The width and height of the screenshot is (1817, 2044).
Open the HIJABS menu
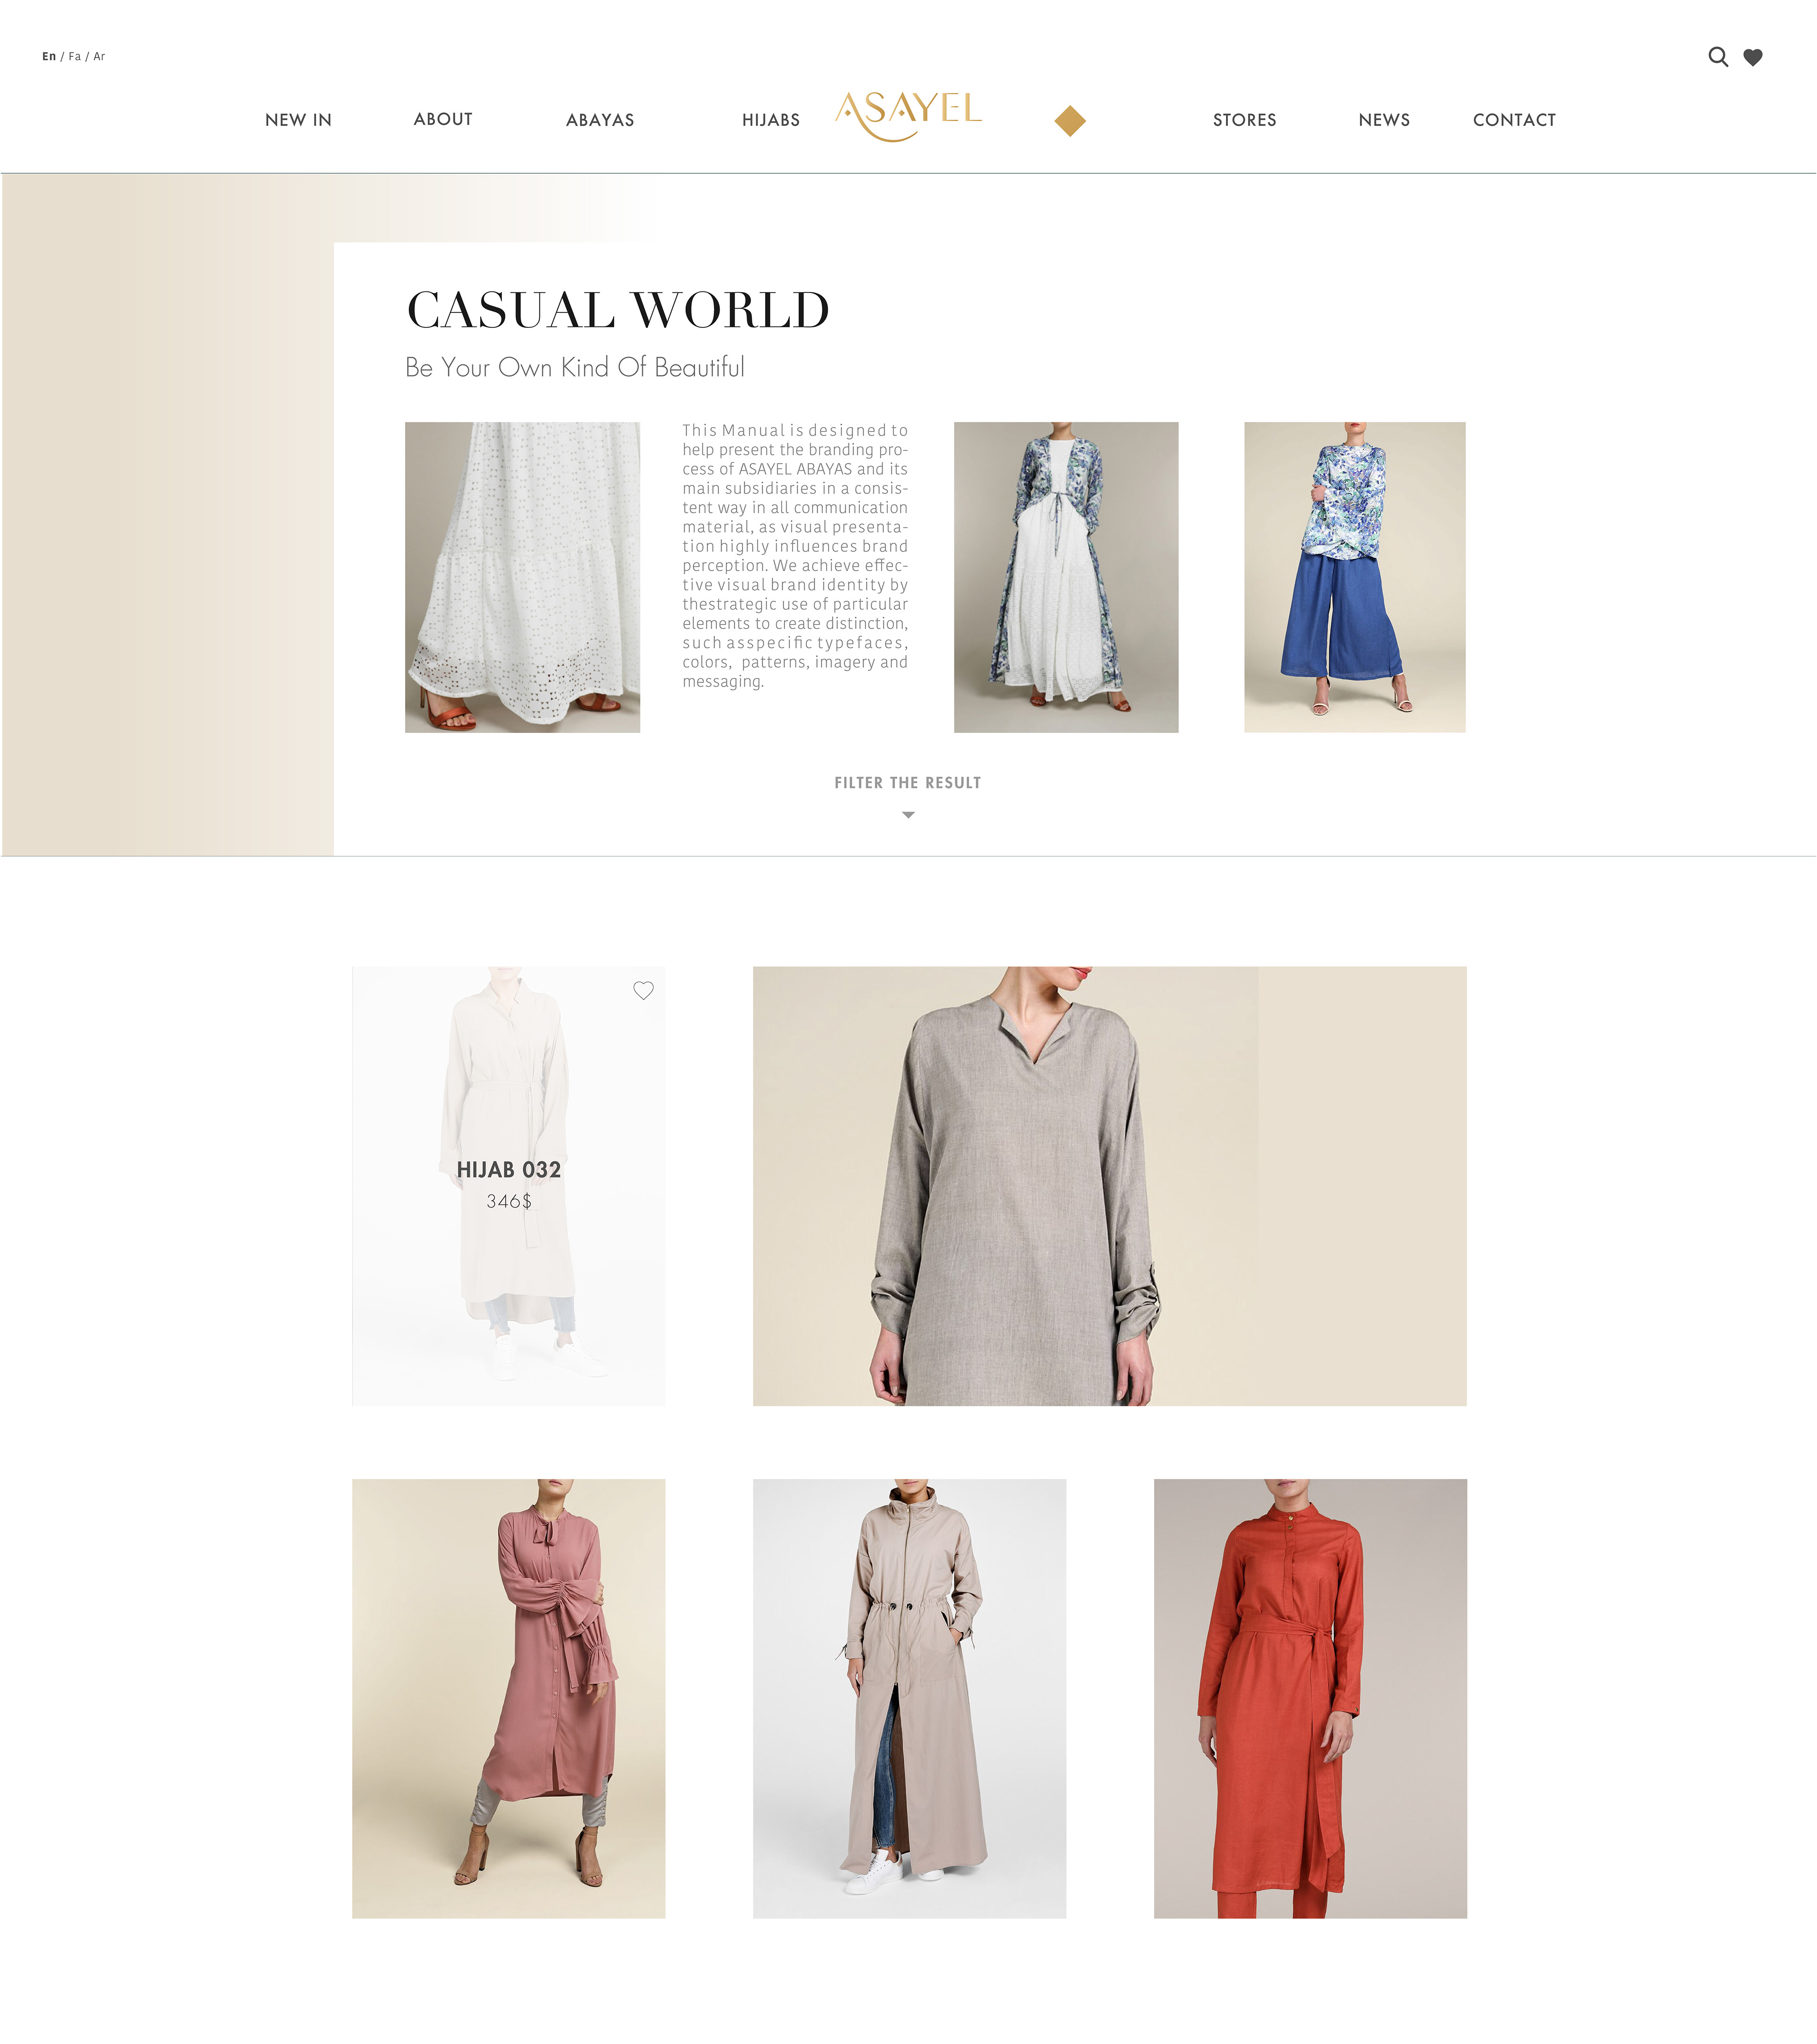771,120
